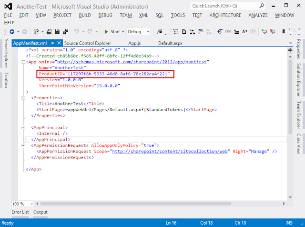Viewport: 305px width, 227px height.
Task: Save the current file with floppy icon
Action: (x=57, y=32)
